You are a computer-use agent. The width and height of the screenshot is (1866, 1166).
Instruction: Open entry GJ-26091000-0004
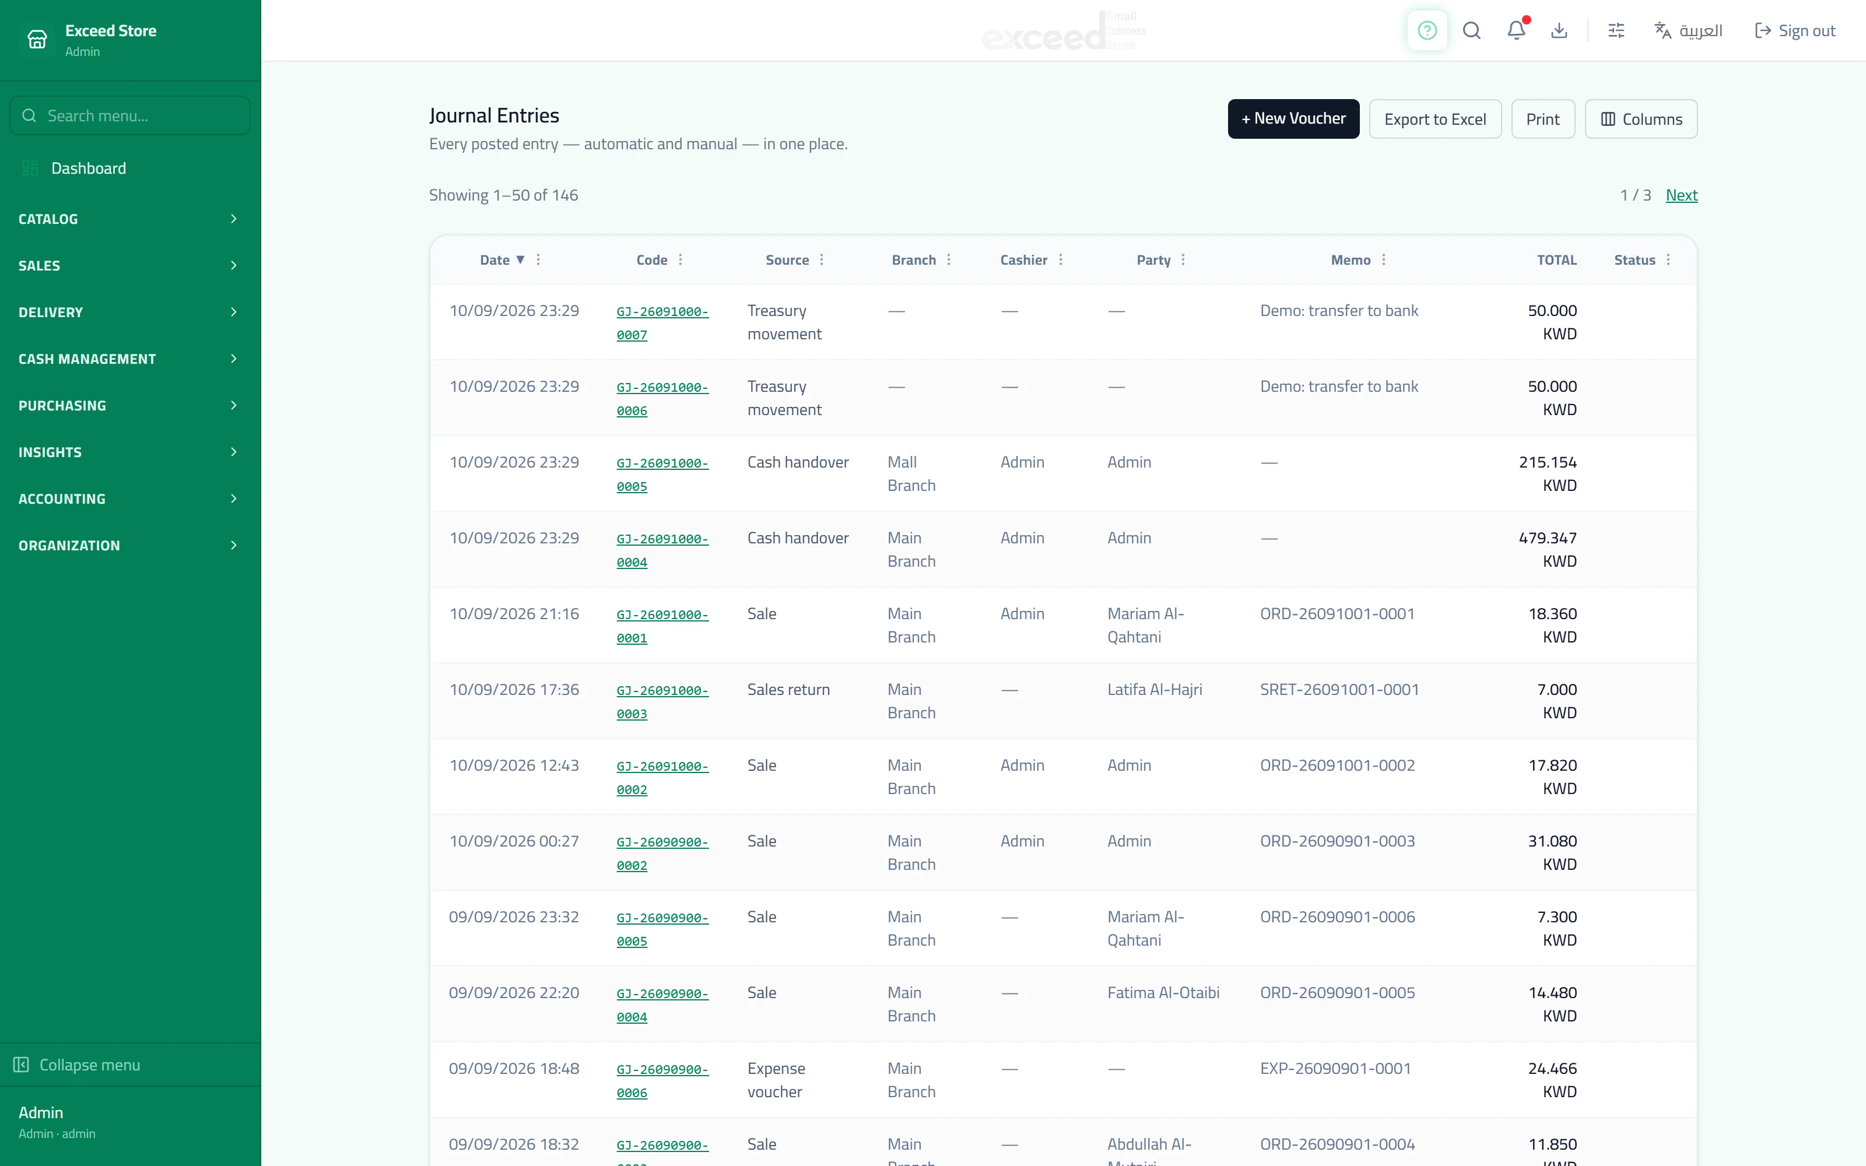[x=662, y=550]
